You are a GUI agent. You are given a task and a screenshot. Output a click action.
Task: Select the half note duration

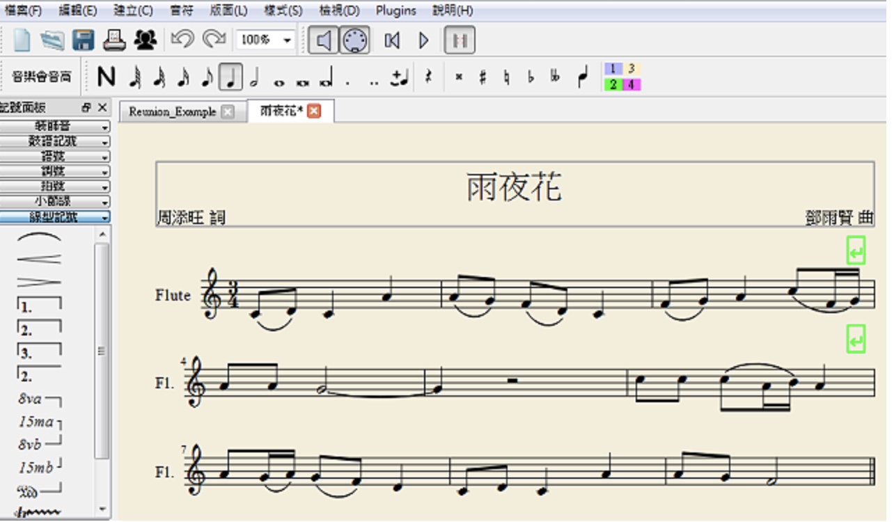[x=255, y=77]
